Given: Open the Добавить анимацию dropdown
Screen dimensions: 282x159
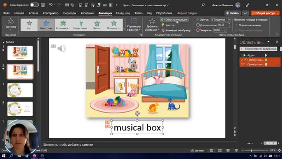Looking at the screenshot, I should (152, 25).
